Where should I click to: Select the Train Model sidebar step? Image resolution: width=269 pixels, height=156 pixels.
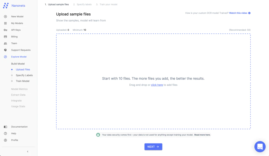(x=23, y=81)
